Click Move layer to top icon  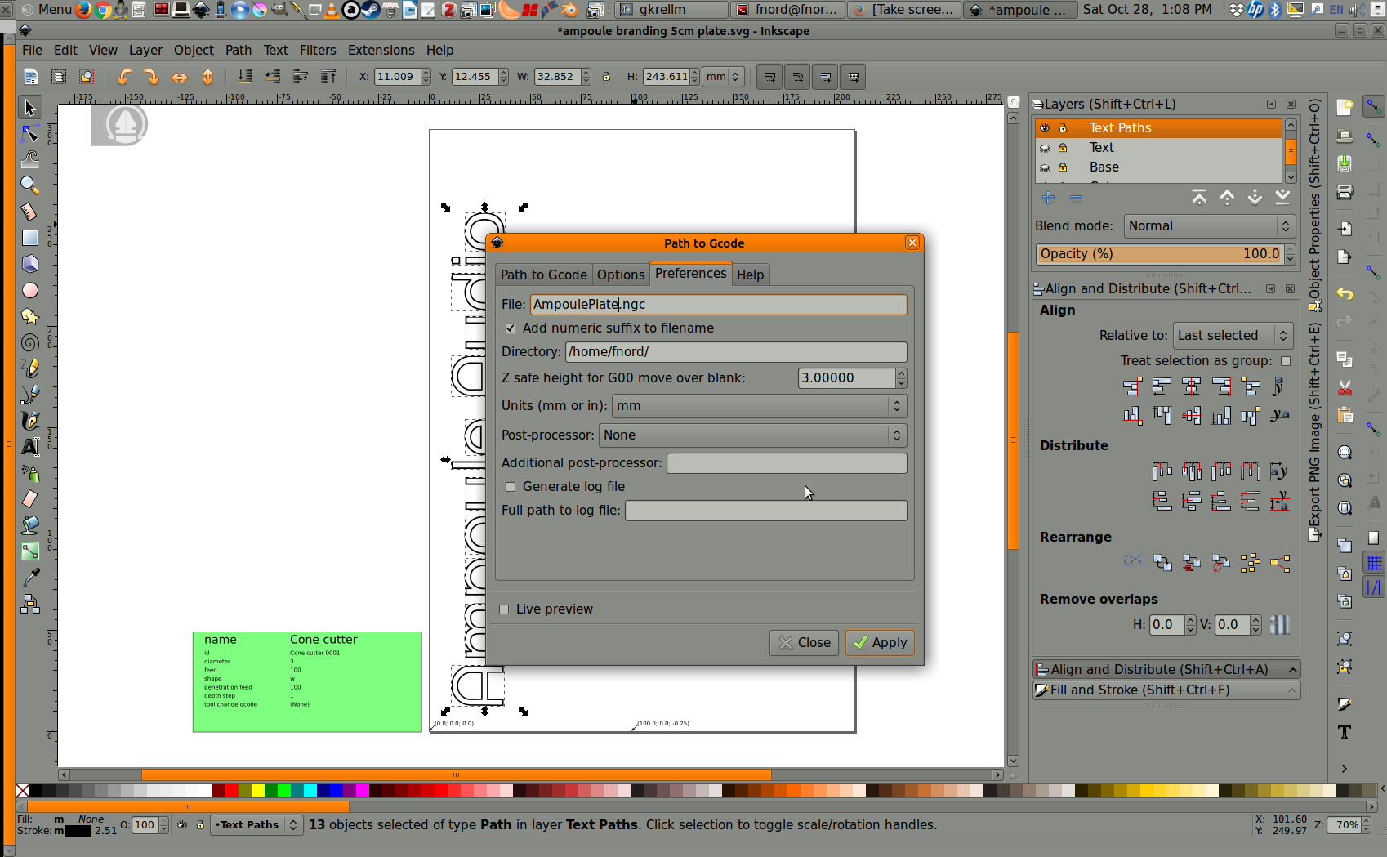1199,198
